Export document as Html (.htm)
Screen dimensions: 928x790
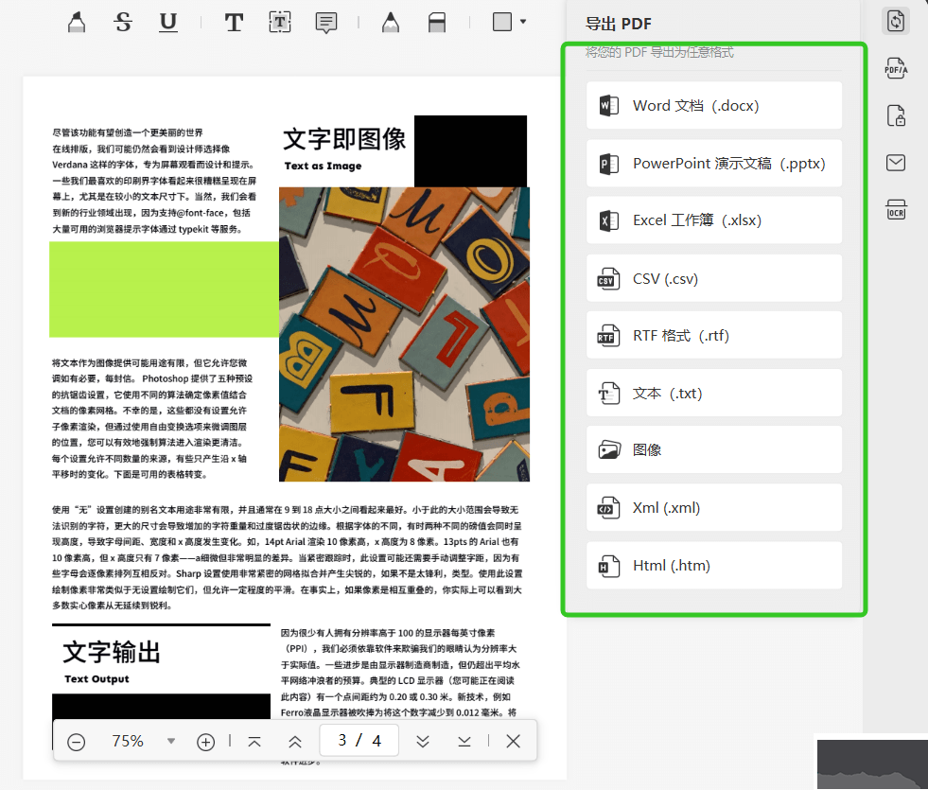[714, 565]
